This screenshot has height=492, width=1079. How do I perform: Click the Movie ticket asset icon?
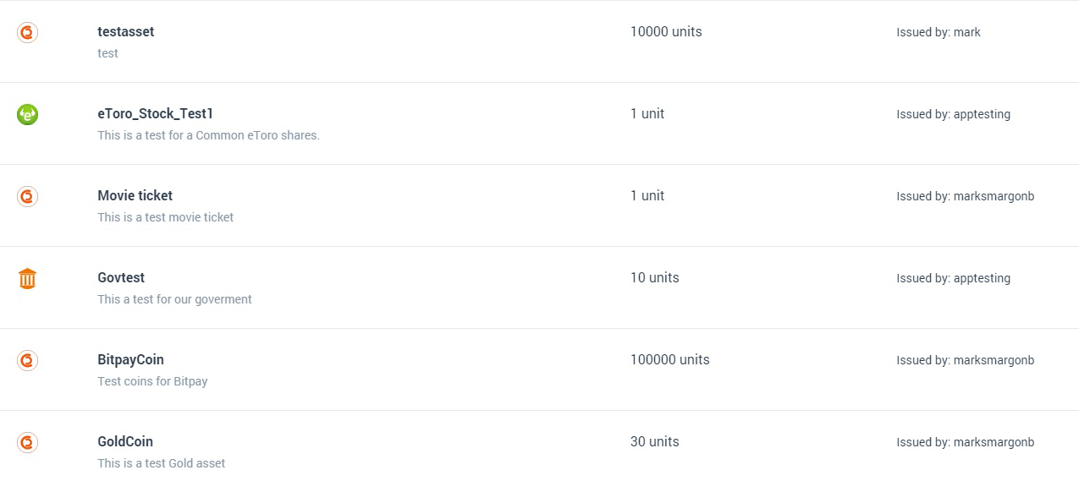coord(28,196)
